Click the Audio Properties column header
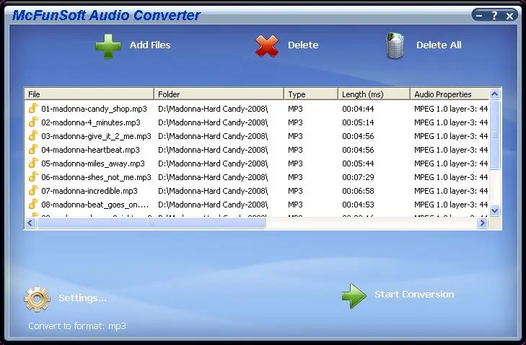 coord(450,94)
